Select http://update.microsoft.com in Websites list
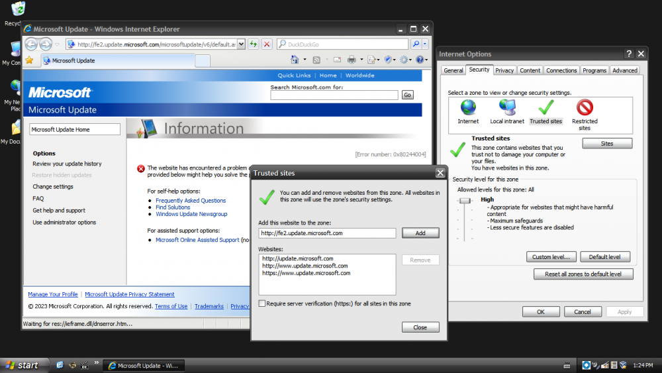The height and width of the screenshot is (373, 662). 298,258
